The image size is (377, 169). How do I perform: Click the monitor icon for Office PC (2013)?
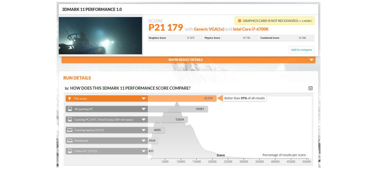[x=69, y=151]
